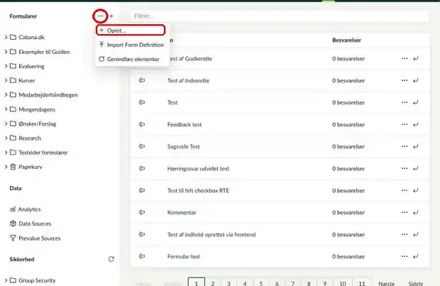Go to page 5 in pagination
440x286 pixels.
[261, 282]
